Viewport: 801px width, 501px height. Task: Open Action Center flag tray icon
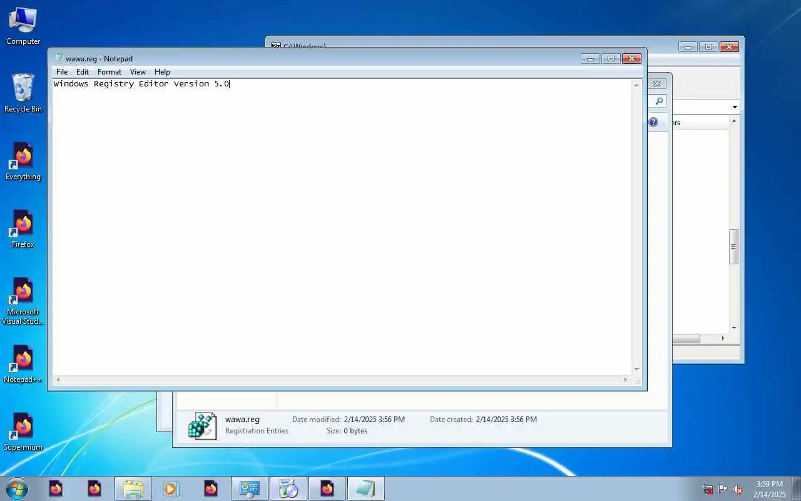pyautogui.click(x=723, y=489)
